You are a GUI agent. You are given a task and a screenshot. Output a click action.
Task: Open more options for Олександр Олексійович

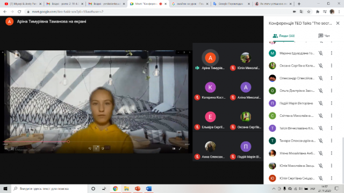click(x=332, y=78)
